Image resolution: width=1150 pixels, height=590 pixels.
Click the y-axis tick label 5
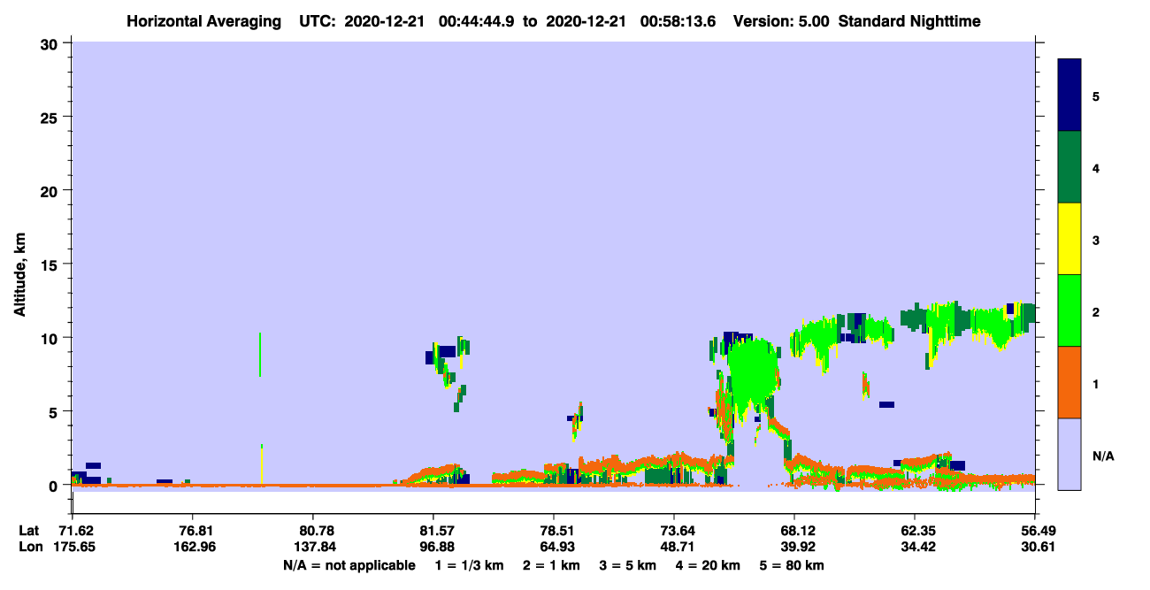(55, 411)
